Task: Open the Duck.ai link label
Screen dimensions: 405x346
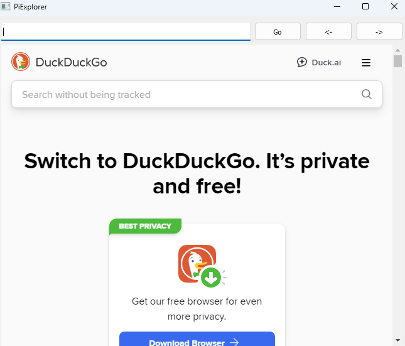Action: (x=327, y=63)
